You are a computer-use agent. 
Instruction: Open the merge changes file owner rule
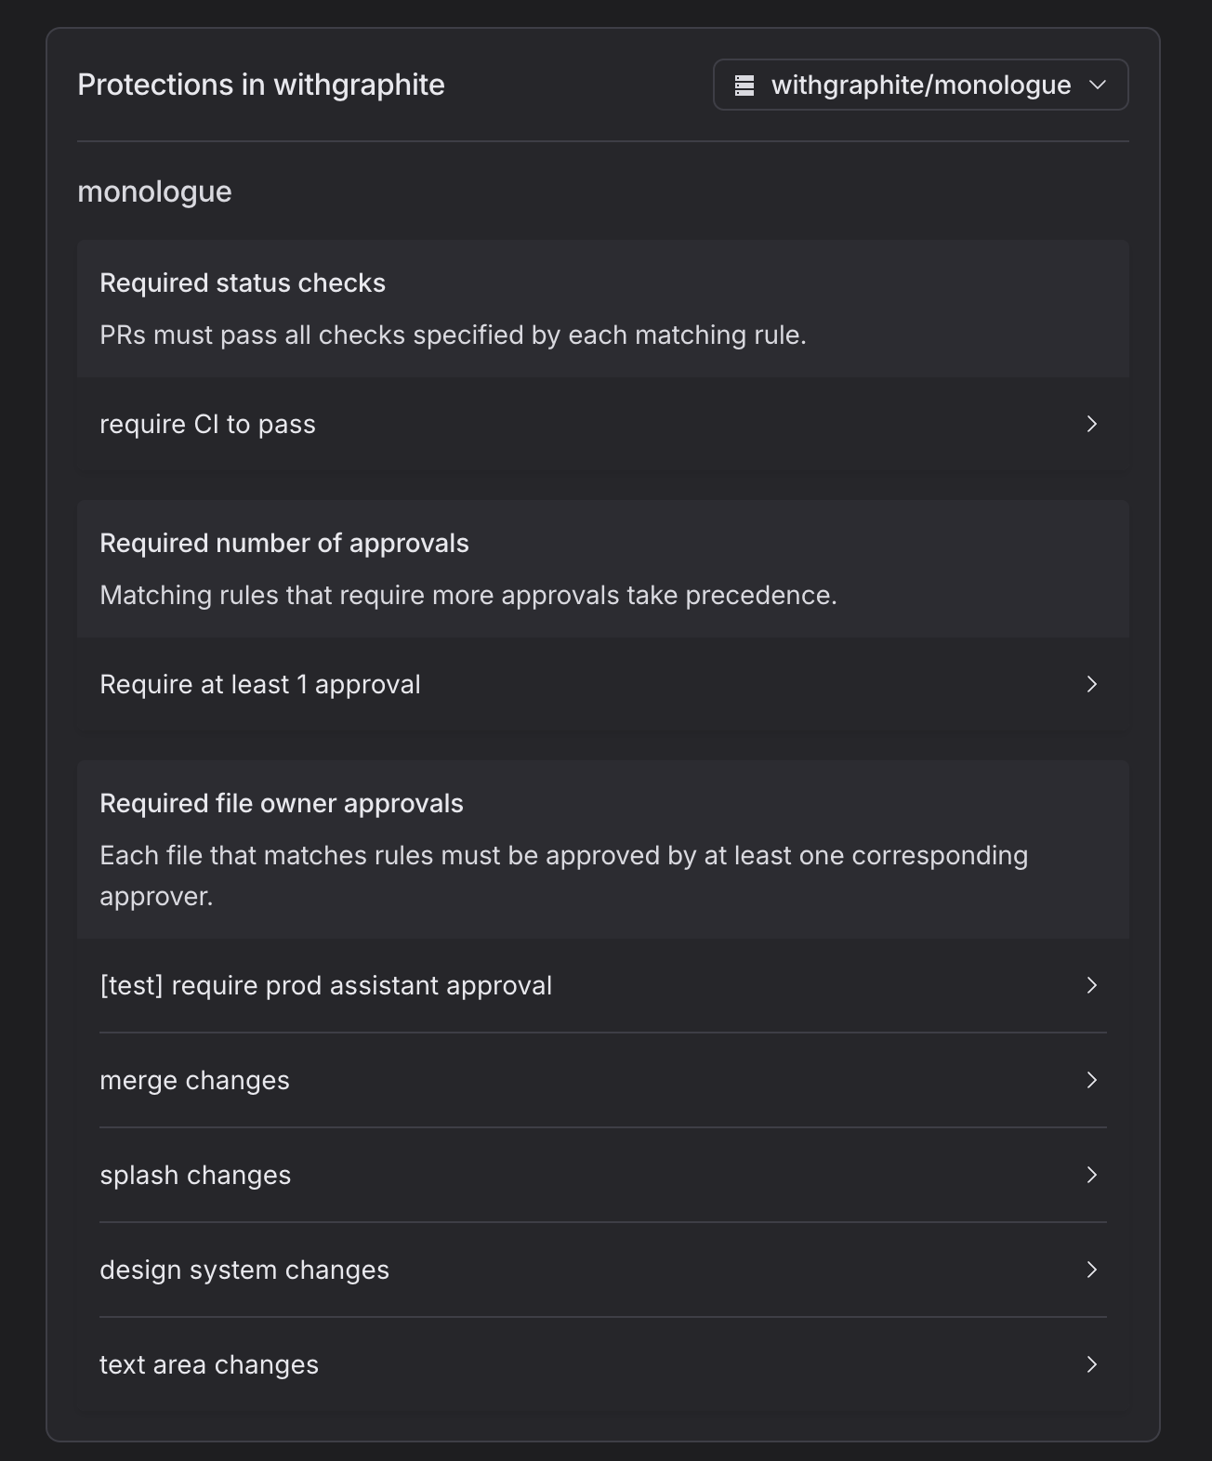[604, 1080]
